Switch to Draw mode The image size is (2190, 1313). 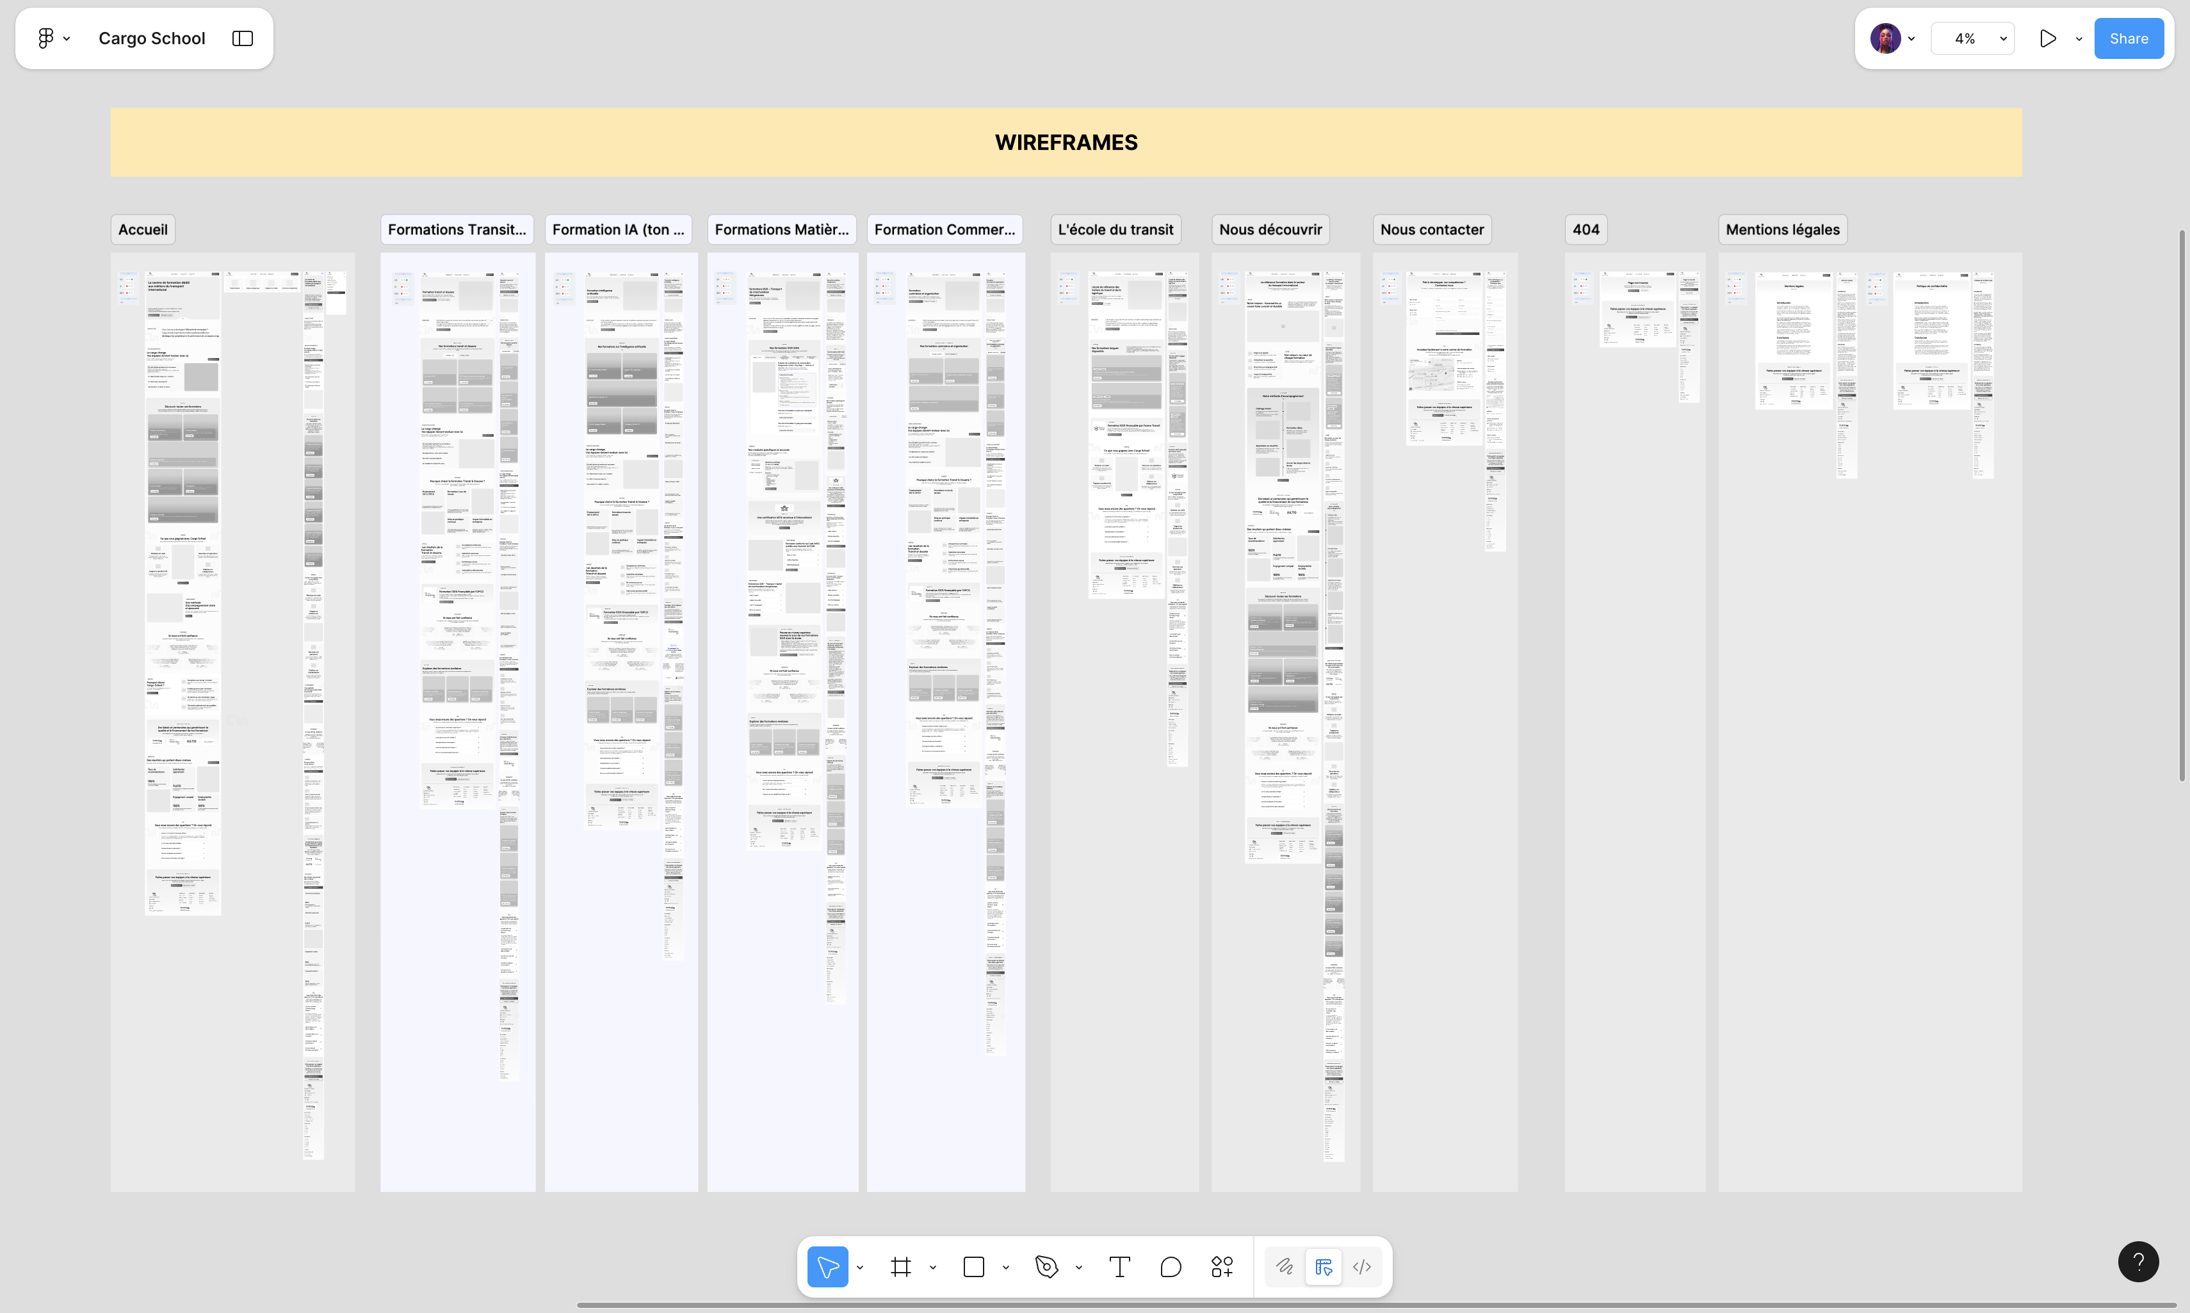1285,1267
